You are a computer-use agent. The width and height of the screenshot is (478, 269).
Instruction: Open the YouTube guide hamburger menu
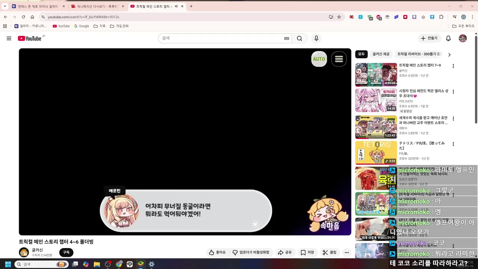pyautogui.click(x=9, y=38)
